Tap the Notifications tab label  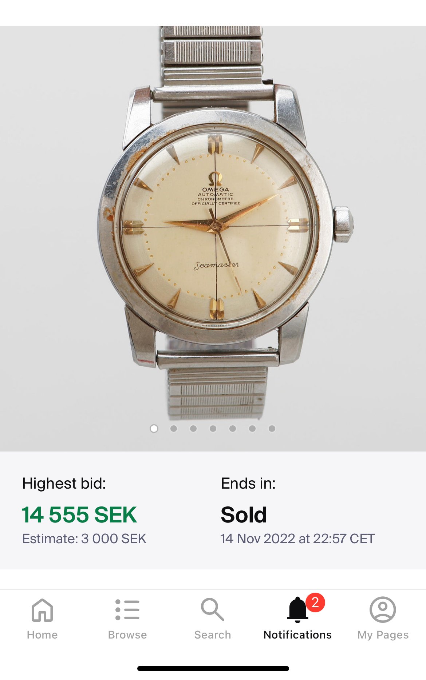pyautogui.click(x=297, y=635)
